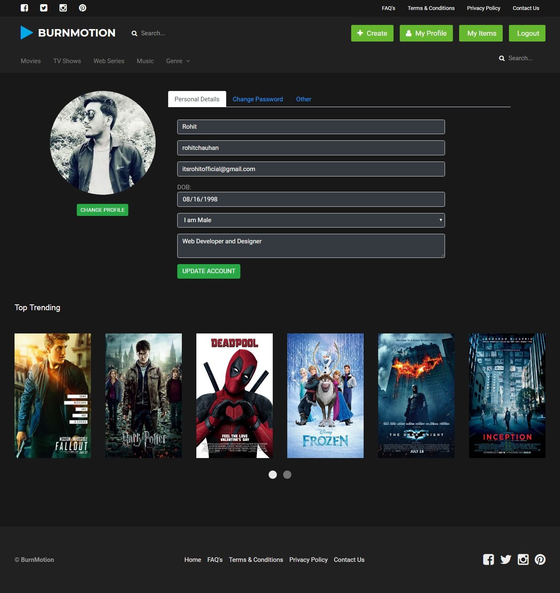Open Instagram icon in top bar

pos(63,8)
